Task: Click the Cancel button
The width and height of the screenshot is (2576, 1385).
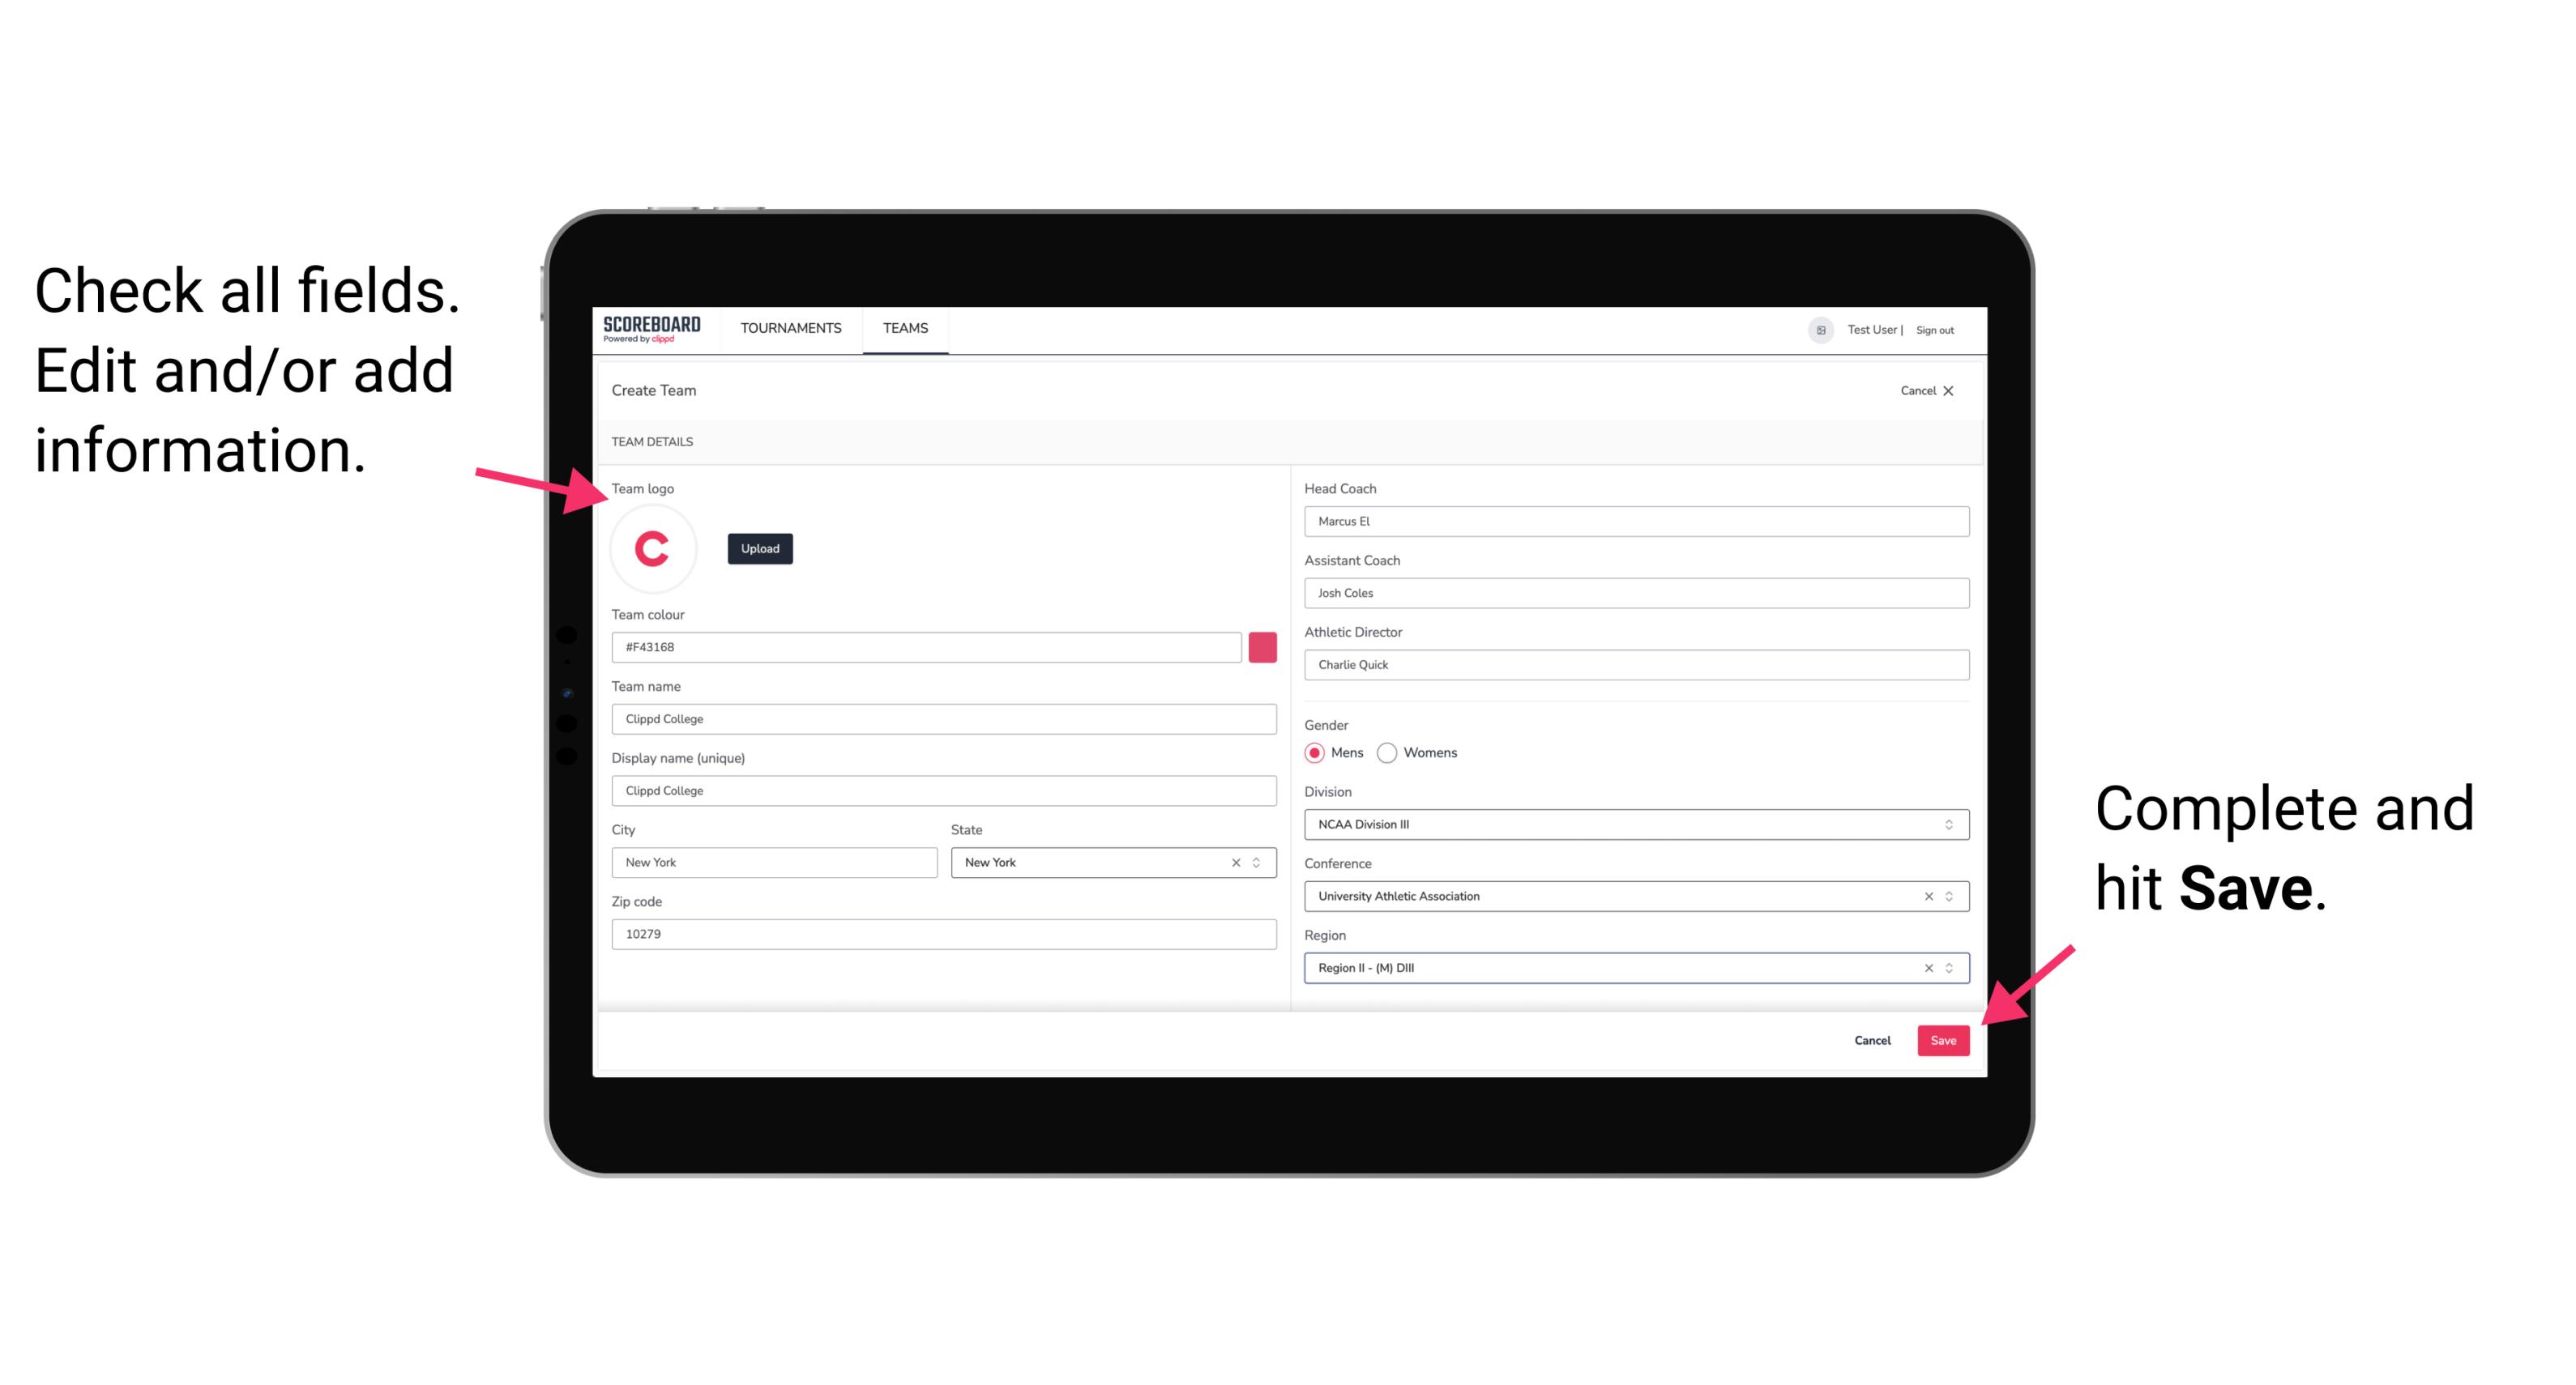Action: (x=1875, y=1037)
